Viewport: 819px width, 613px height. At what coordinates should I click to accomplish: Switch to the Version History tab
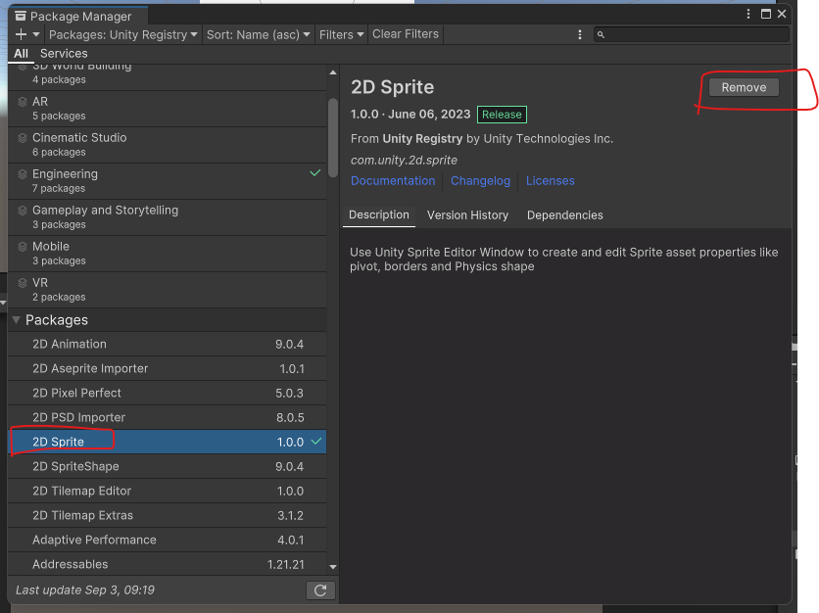click(467, 215)
